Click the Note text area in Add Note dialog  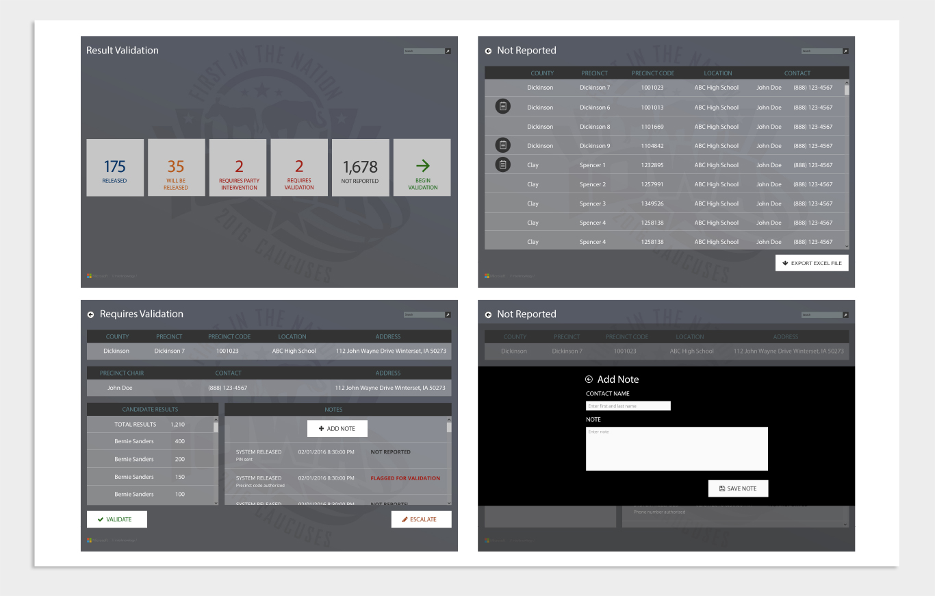click(677, 449)
